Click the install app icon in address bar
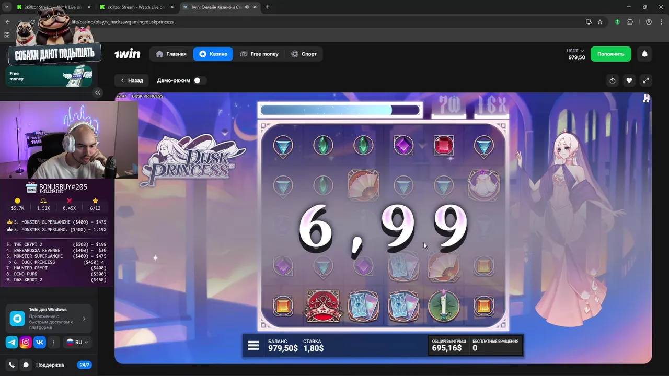Screen dimensions: 669x376 tap(589, 22)
